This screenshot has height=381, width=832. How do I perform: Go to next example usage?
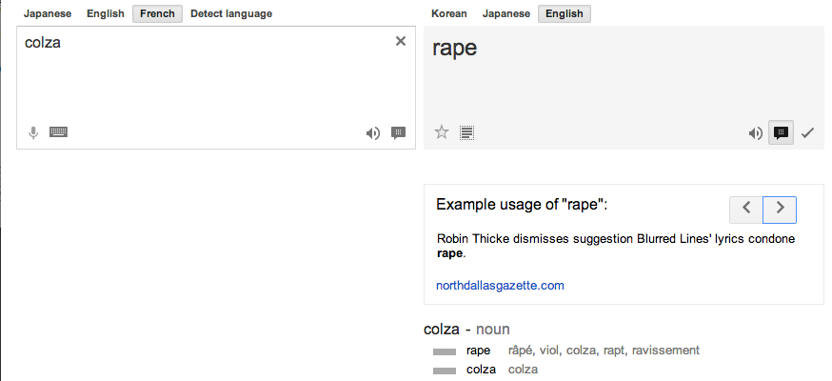(x=780, y=209)
